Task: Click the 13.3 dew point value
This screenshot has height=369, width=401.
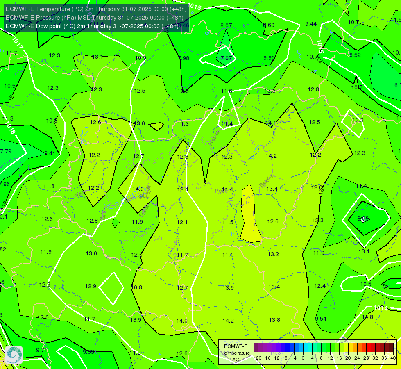Action: pos(270,90)
